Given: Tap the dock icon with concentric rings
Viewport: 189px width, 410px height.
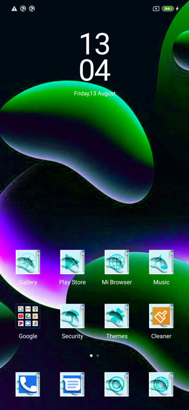Looking at the screenshot, I should (161, 384).
